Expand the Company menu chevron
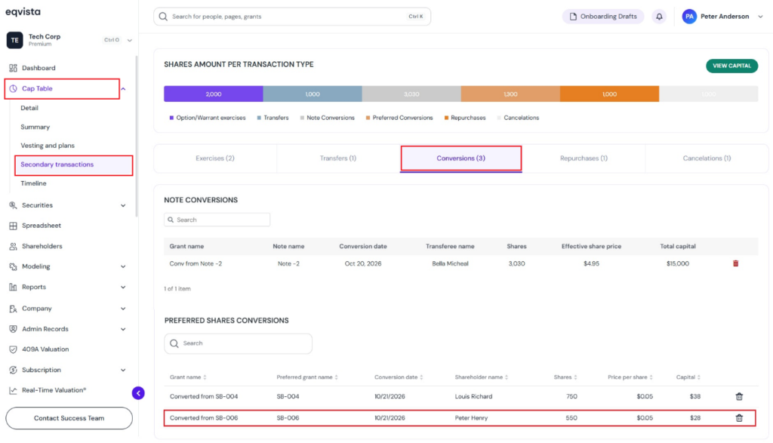 (x=123, y=309)
